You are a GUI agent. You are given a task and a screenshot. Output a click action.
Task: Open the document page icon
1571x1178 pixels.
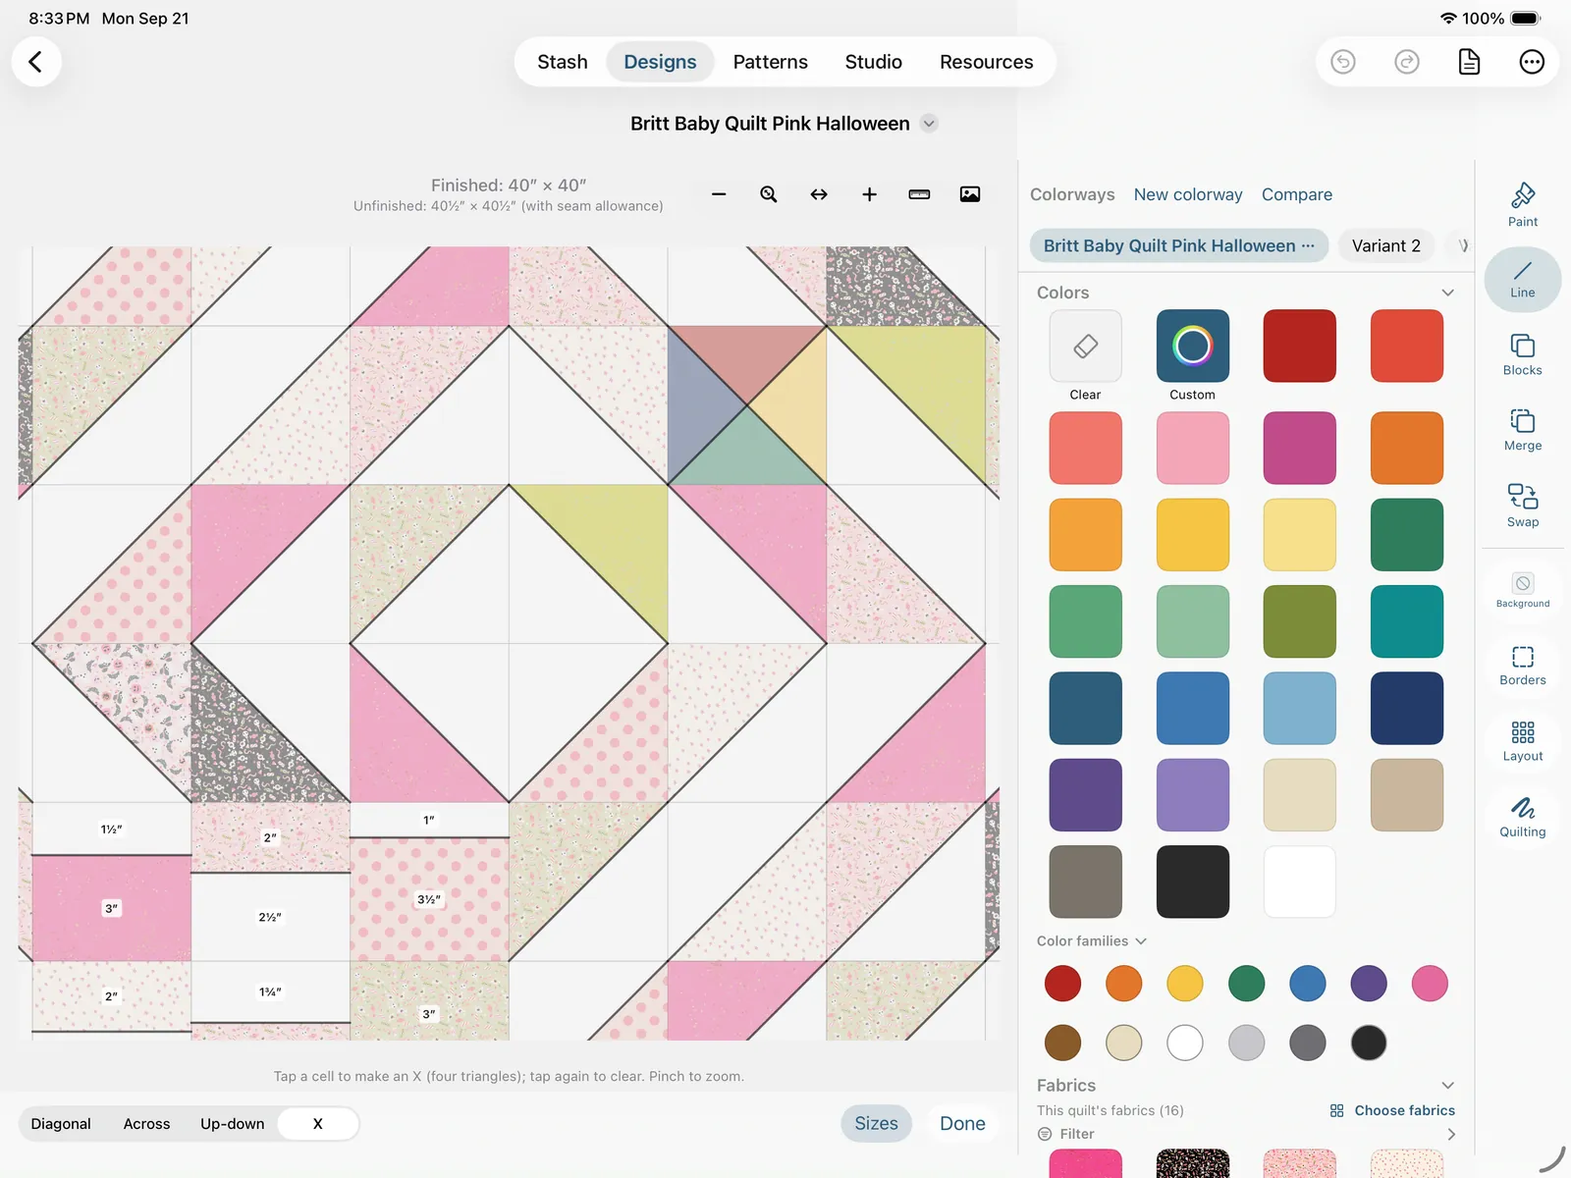[x=1469, y=62]
